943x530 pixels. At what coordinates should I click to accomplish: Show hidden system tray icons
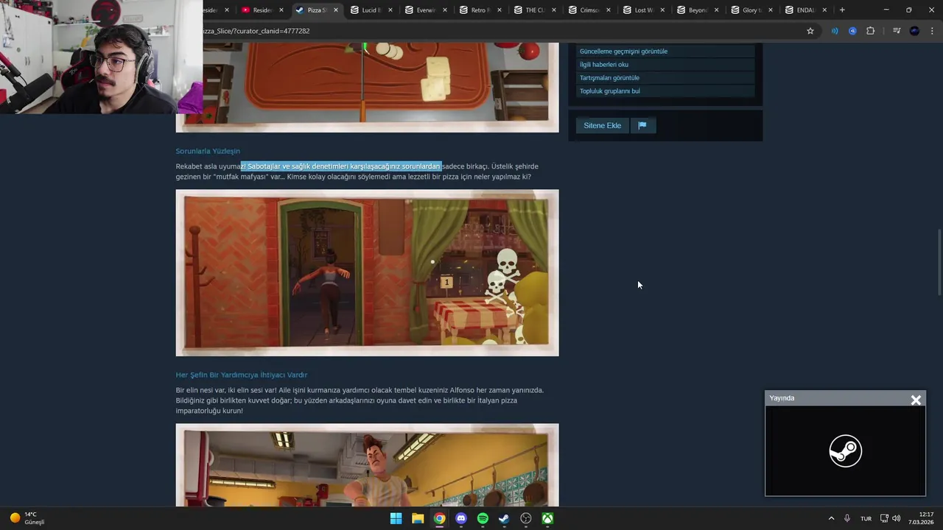click(x=831, y=518)
